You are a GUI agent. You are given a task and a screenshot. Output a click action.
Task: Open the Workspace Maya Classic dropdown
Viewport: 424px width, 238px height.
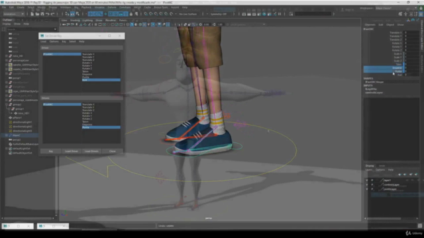point(396,8)
